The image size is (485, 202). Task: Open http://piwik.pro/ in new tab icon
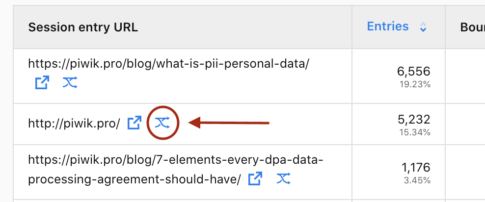[x=134, y=123]
